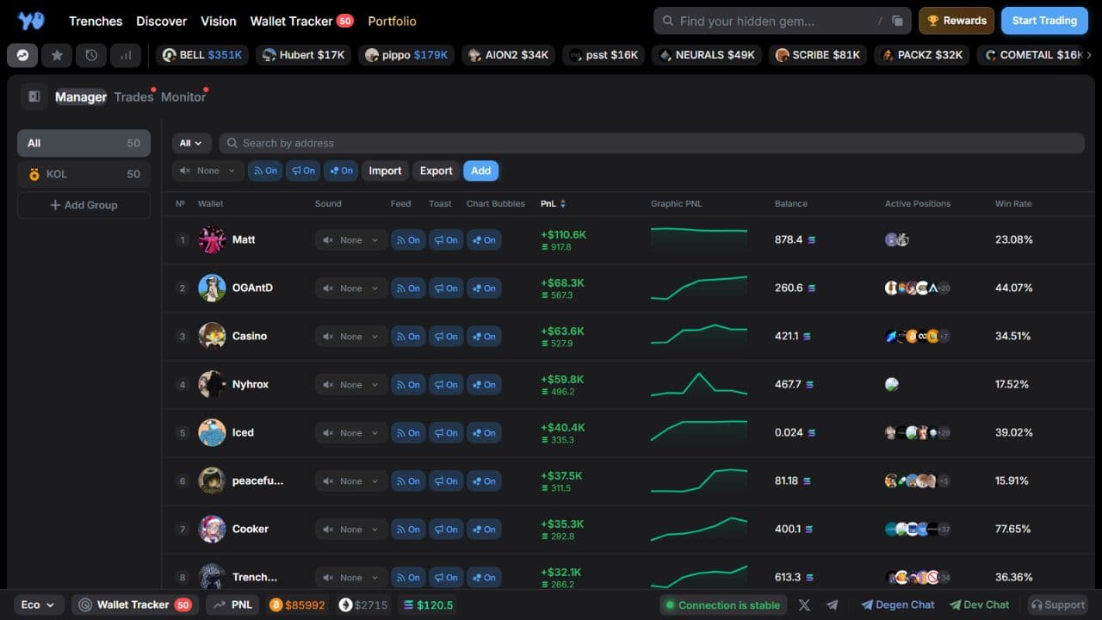Sort table by PnL column arrows

[563, 204]
